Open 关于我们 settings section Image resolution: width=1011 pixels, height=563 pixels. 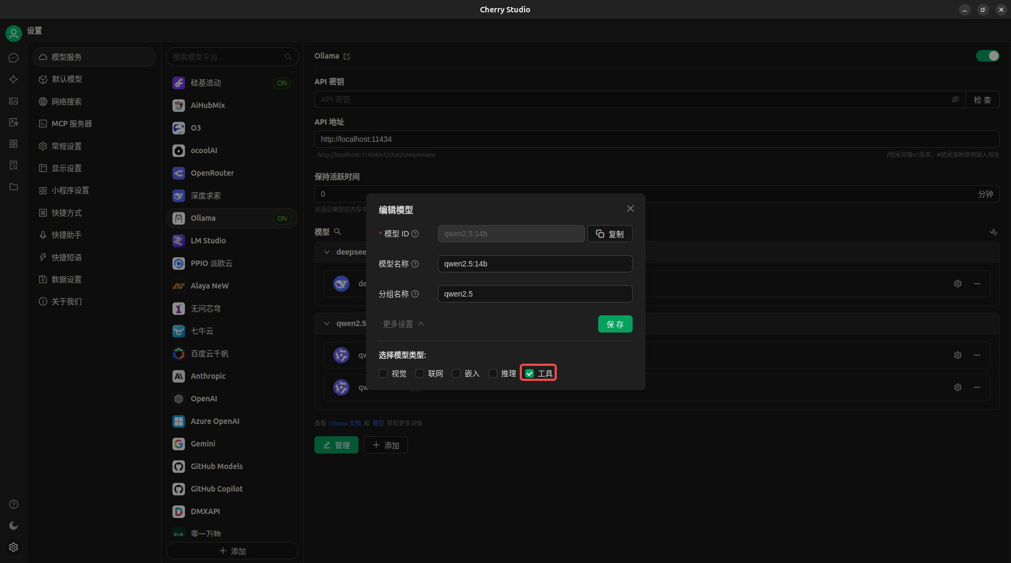(x=94, y=301)
